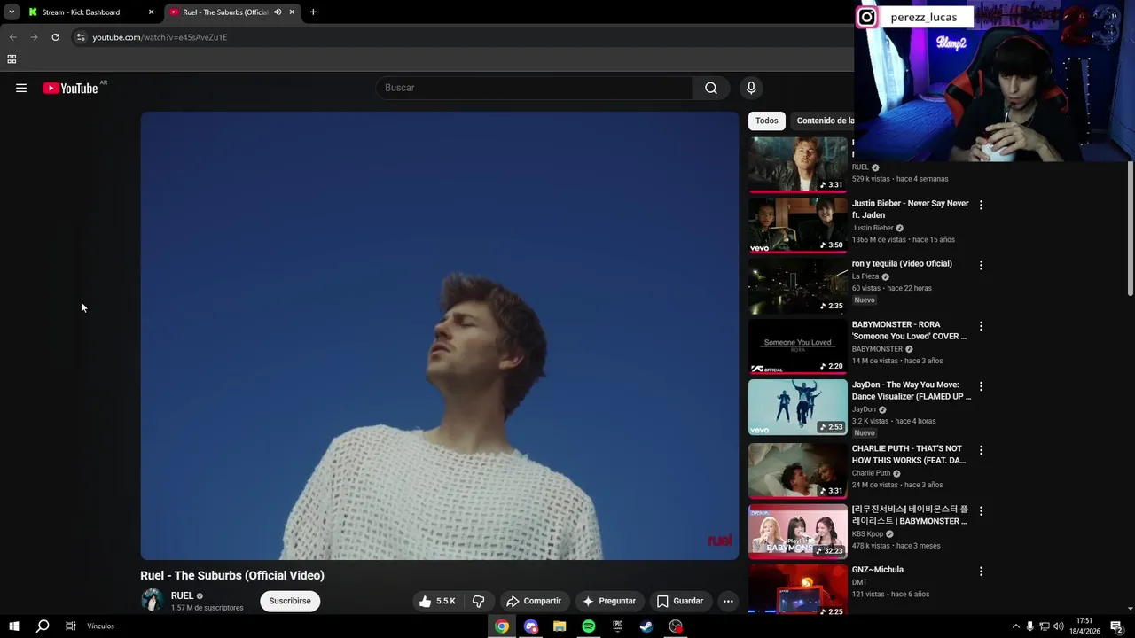Start voice search with the microphone

click(x=751, y=88)
